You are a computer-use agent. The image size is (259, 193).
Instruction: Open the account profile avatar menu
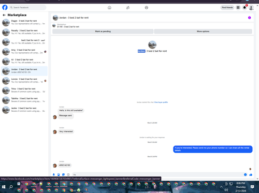click(251, 7)
